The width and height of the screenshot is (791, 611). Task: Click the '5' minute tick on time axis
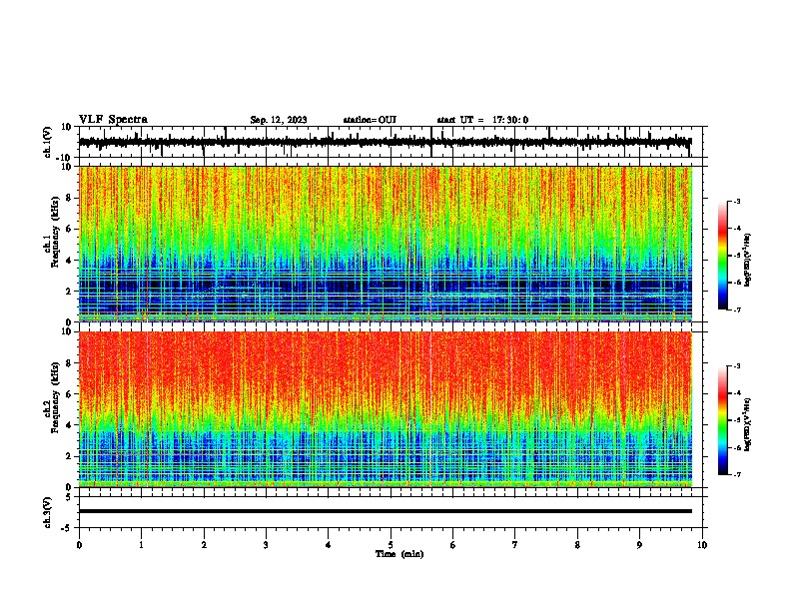391,545
